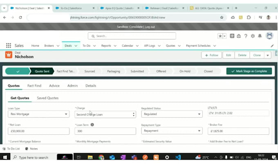Open the Repayment Type dropdown
Image resolution: width=278 pixels, height=165 pixels.
pyautogui.click(x=172, y=131)
